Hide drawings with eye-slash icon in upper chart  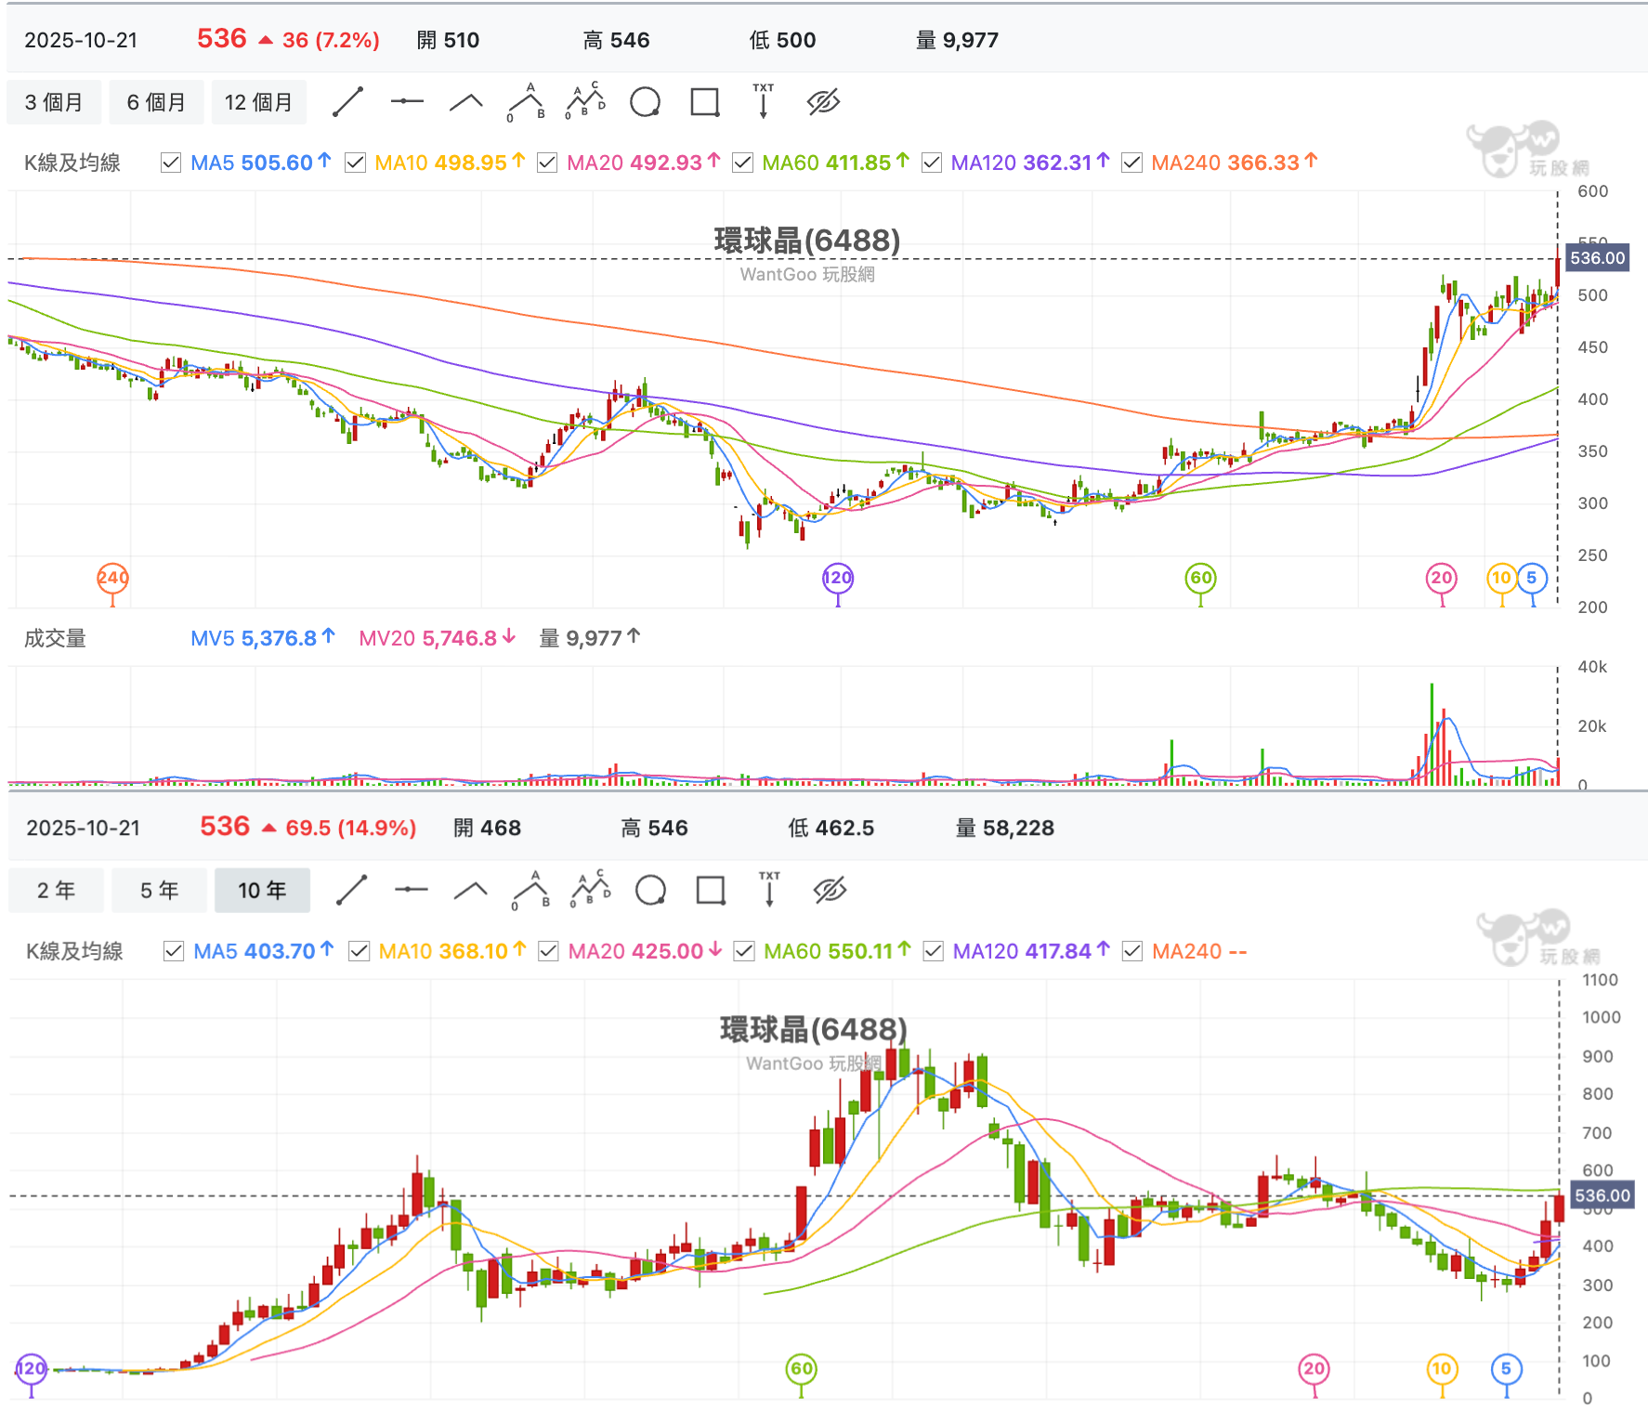pos(823,102)
